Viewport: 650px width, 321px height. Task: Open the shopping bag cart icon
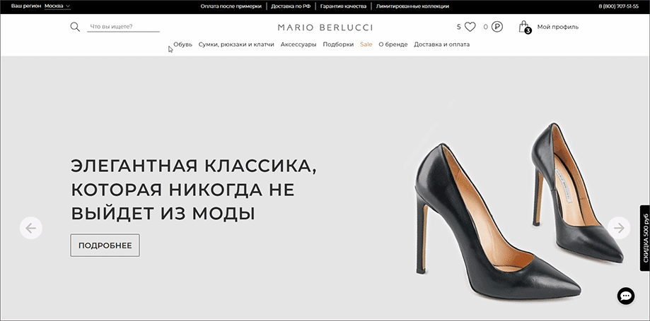coord(524,28)
